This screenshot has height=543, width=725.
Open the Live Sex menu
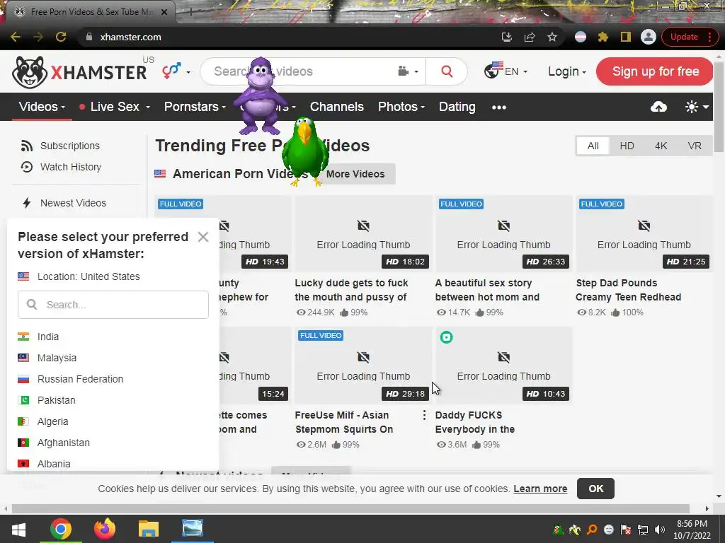click(x=114, y=107)
